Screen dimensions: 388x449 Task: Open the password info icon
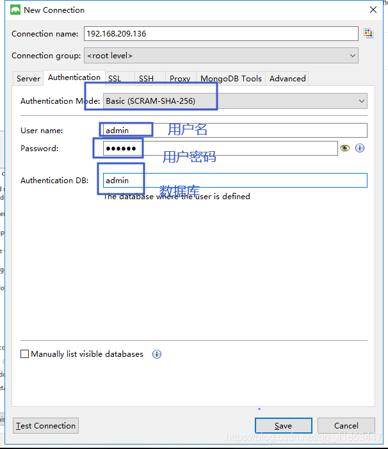(x=360, y=148)
